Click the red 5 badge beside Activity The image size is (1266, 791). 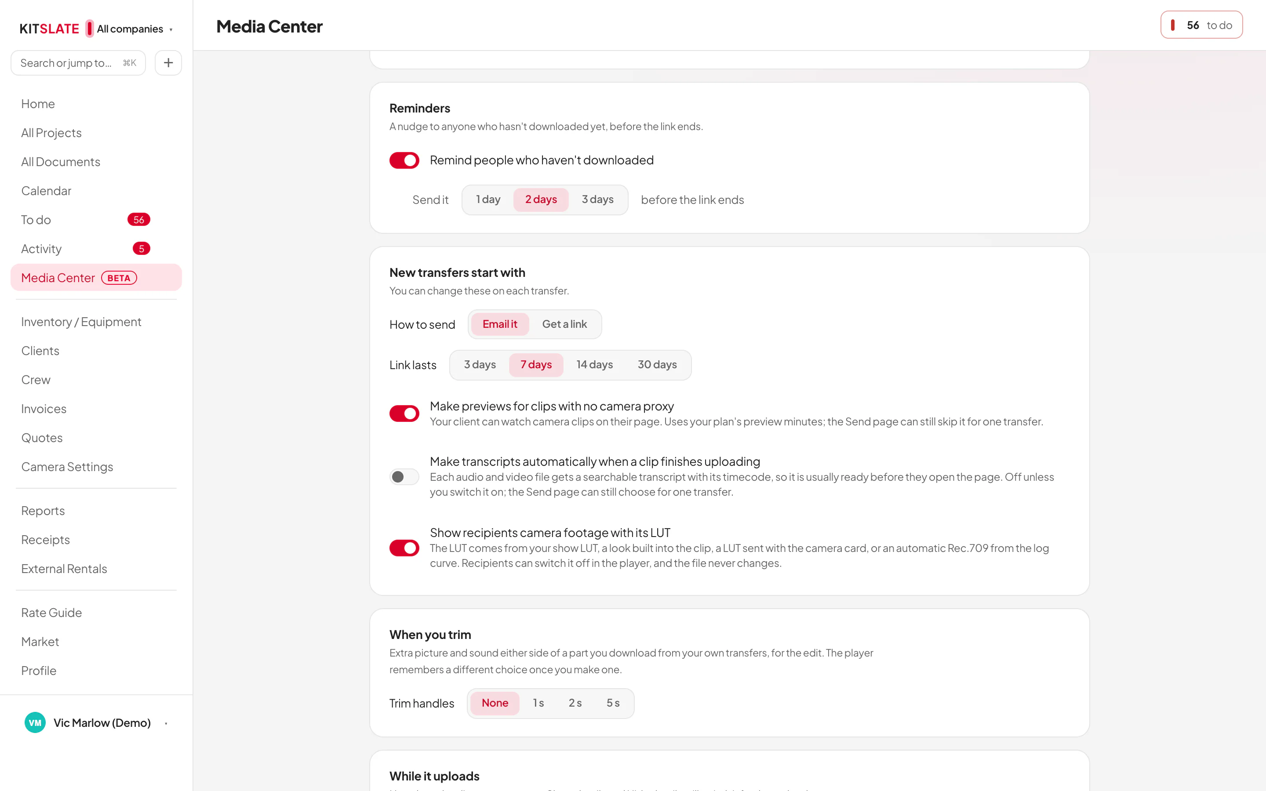141,248
